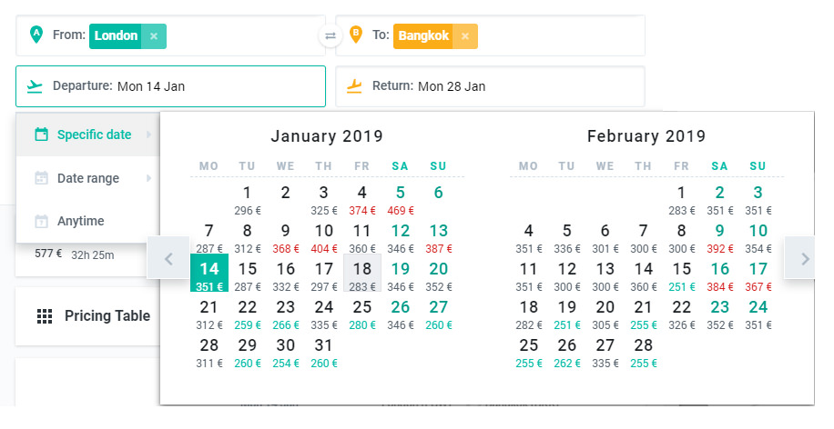Select February 15 priced 251 €
Viewport: 834px width, 429px height.
click(682, 274)
